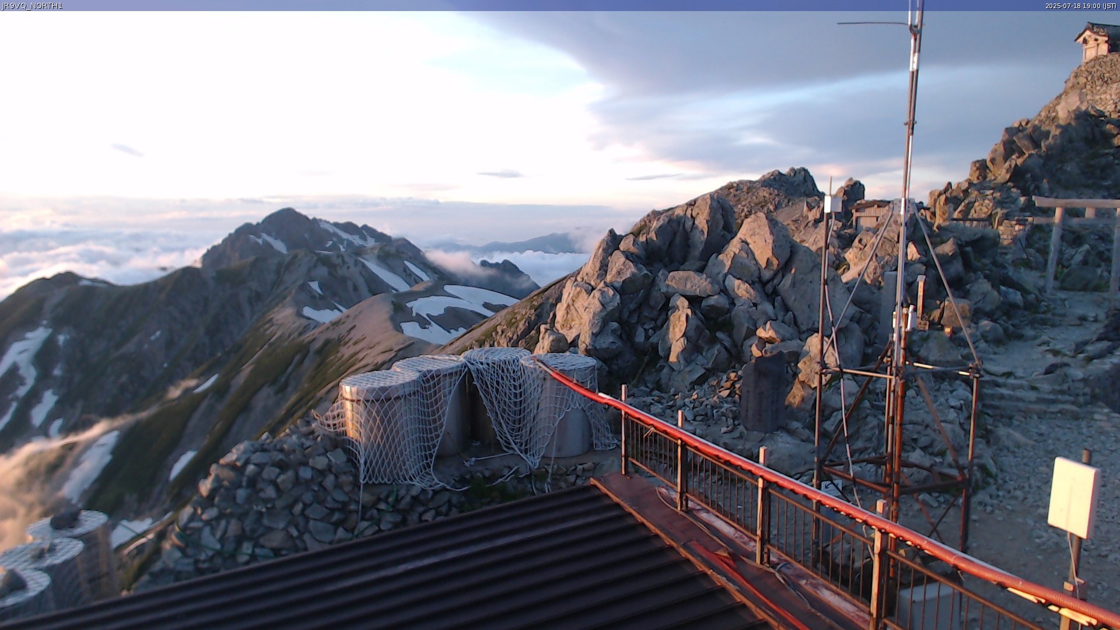Image resolution: width=1120 pixels, height=630 pixels.
Task: Click the JR9VQ_NORTH1 camera label
Action: [32, 6]
